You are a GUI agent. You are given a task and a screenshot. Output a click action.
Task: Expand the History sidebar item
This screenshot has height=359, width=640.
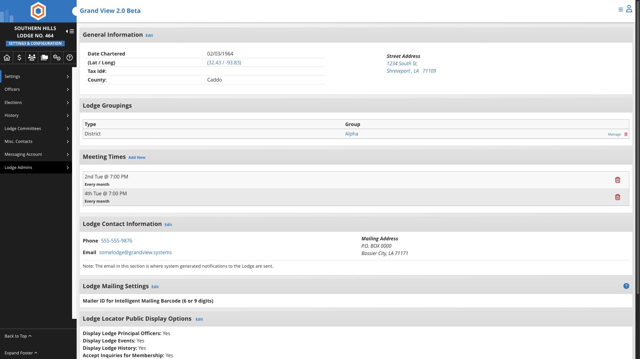36,115
